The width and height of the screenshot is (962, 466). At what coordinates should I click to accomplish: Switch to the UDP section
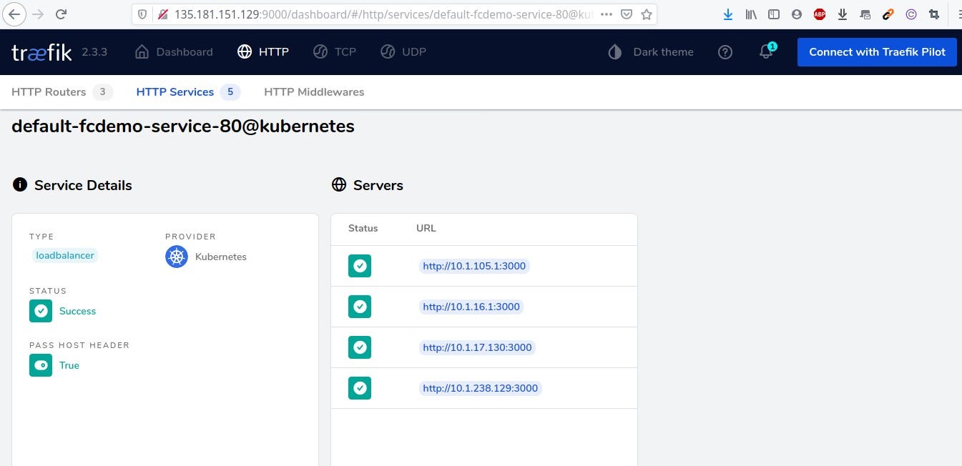pos(403,51)
